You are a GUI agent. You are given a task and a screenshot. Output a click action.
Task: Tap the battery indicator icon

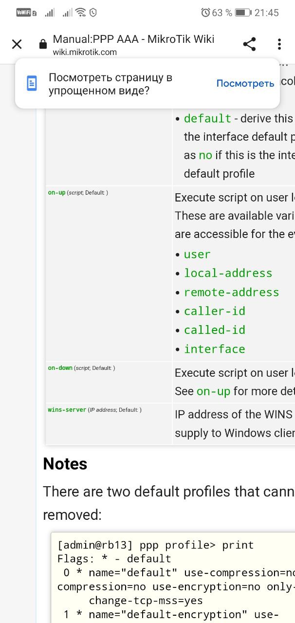click(x=243, y=13)
